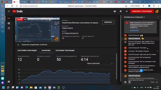
Task: Click help icon next to 'Количество воспроизведений'
Action: (x=76, y=56)
